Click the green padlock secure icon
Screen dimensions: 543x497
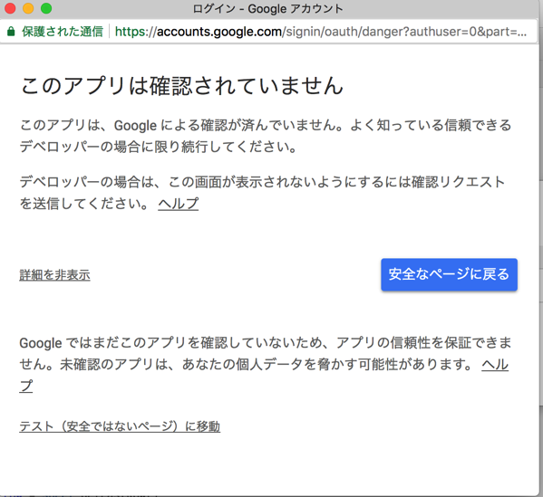(11, 32)
